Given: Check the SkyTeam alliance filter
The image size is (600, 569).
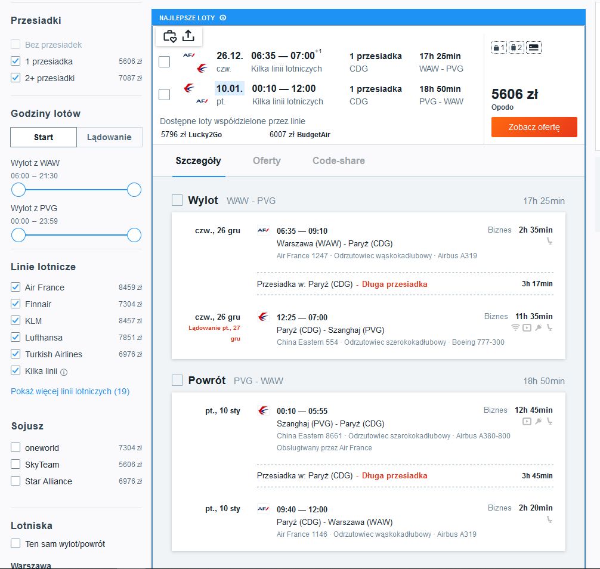Looking at the screenshot, I should click(x=16, y=464).
